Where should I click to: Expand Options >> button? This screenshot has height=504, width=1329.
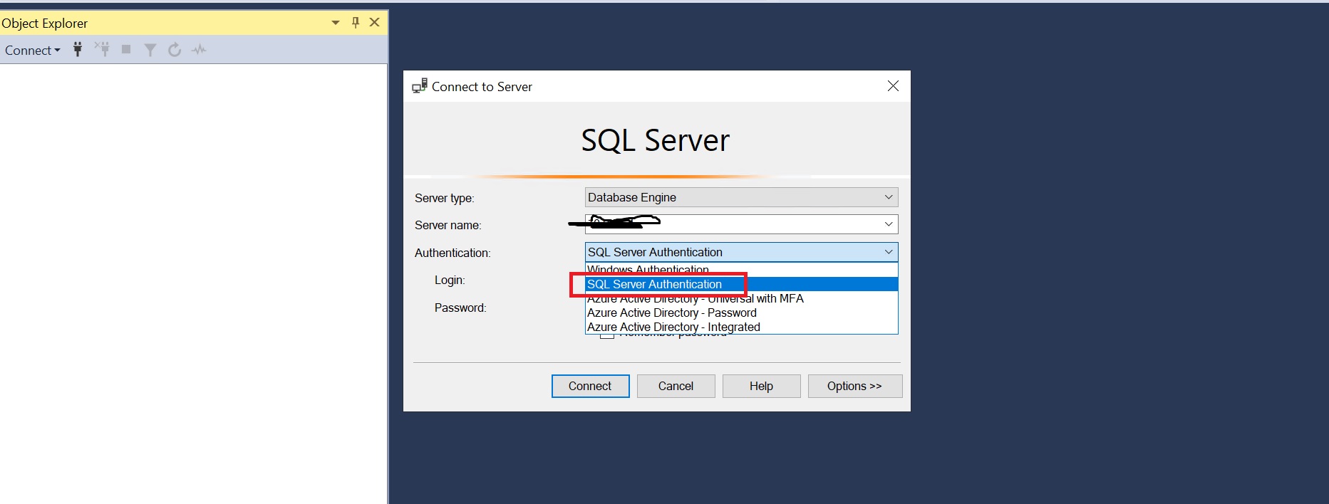coord(854,386)
